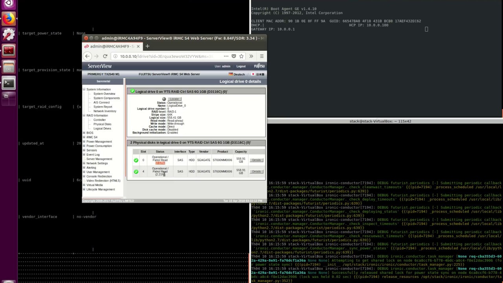The width and height of the screenshot is (503, 283).
Task: Expand the Network Settings tree node
Action: [84, 163]
